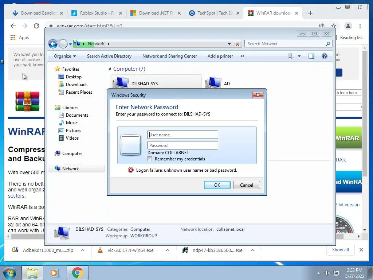This screenshot has height=280, width=373.
Task: Select Libraries in navigation pane
Action: click(70, 108)
